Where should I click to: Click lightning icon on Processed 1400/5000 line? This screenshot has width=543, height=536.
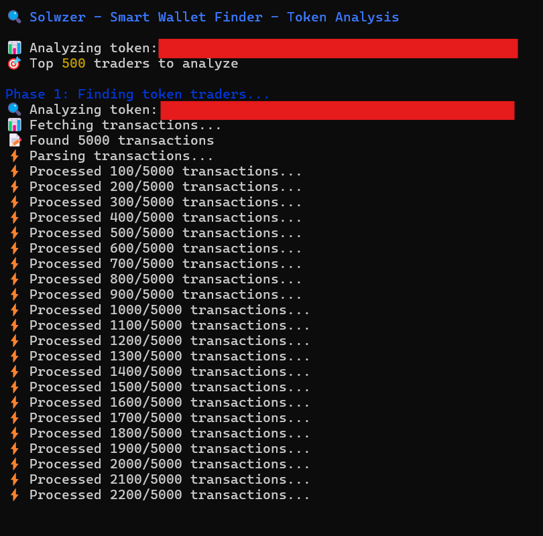[14, 371]
